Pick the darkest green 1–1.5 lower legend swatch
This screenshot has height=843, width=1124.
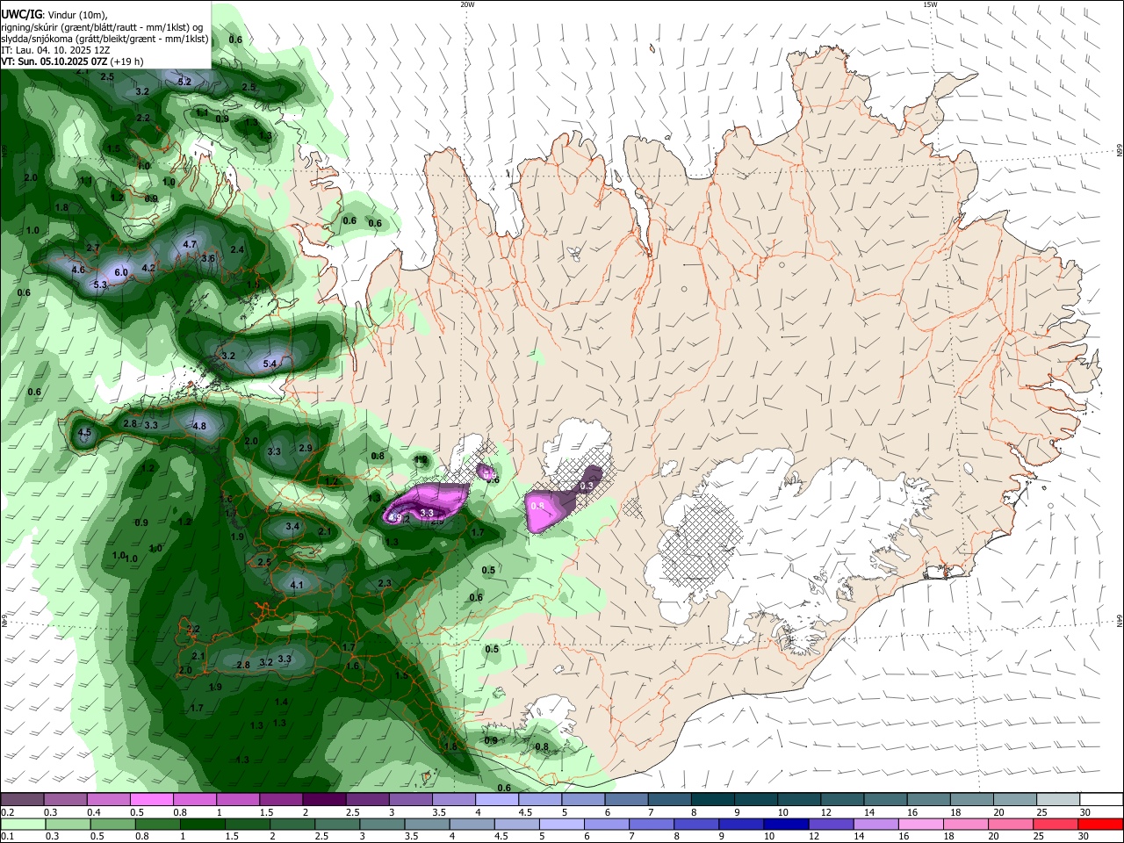click(x=203, y=825)
